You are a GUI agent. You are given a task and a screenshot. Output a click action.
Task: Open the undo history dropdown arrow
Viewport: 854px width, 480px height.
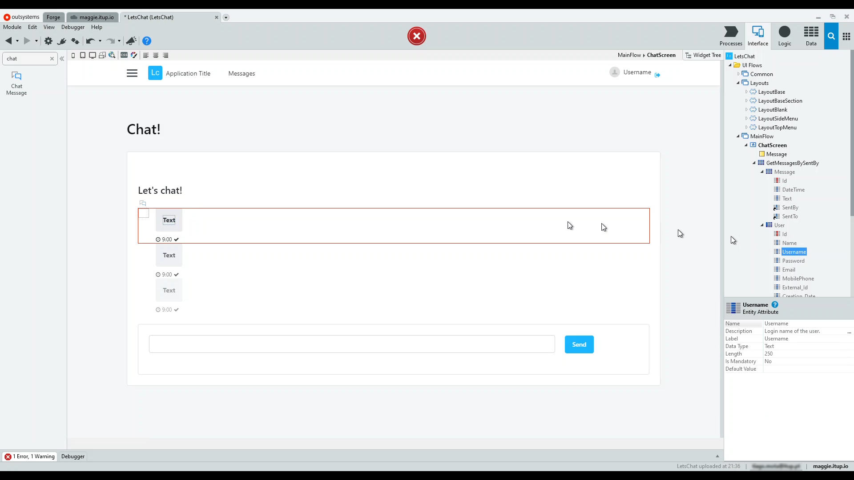pyautogui.click(x=100, y=41)
